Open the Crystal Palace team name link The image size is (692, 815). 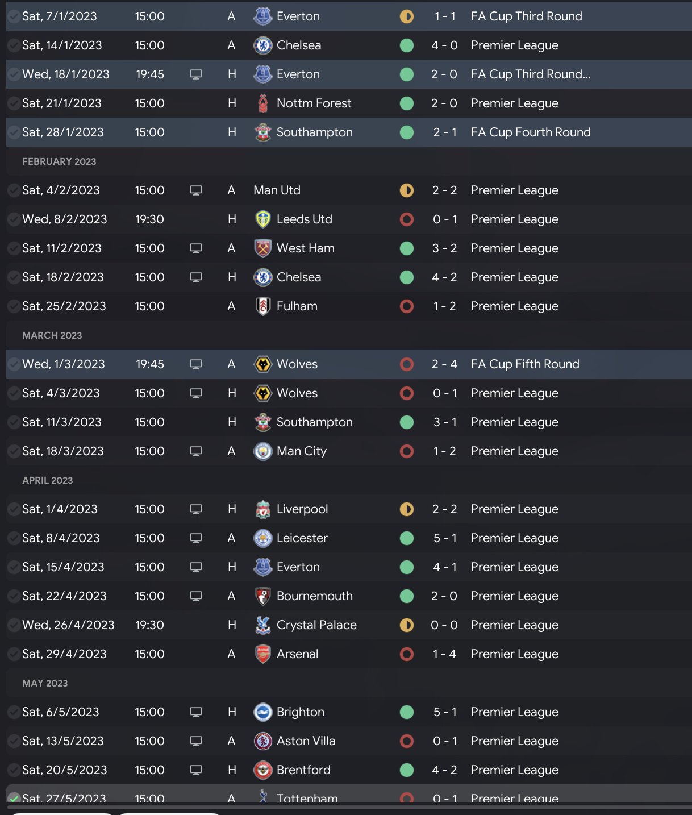(x=316, y=625)
